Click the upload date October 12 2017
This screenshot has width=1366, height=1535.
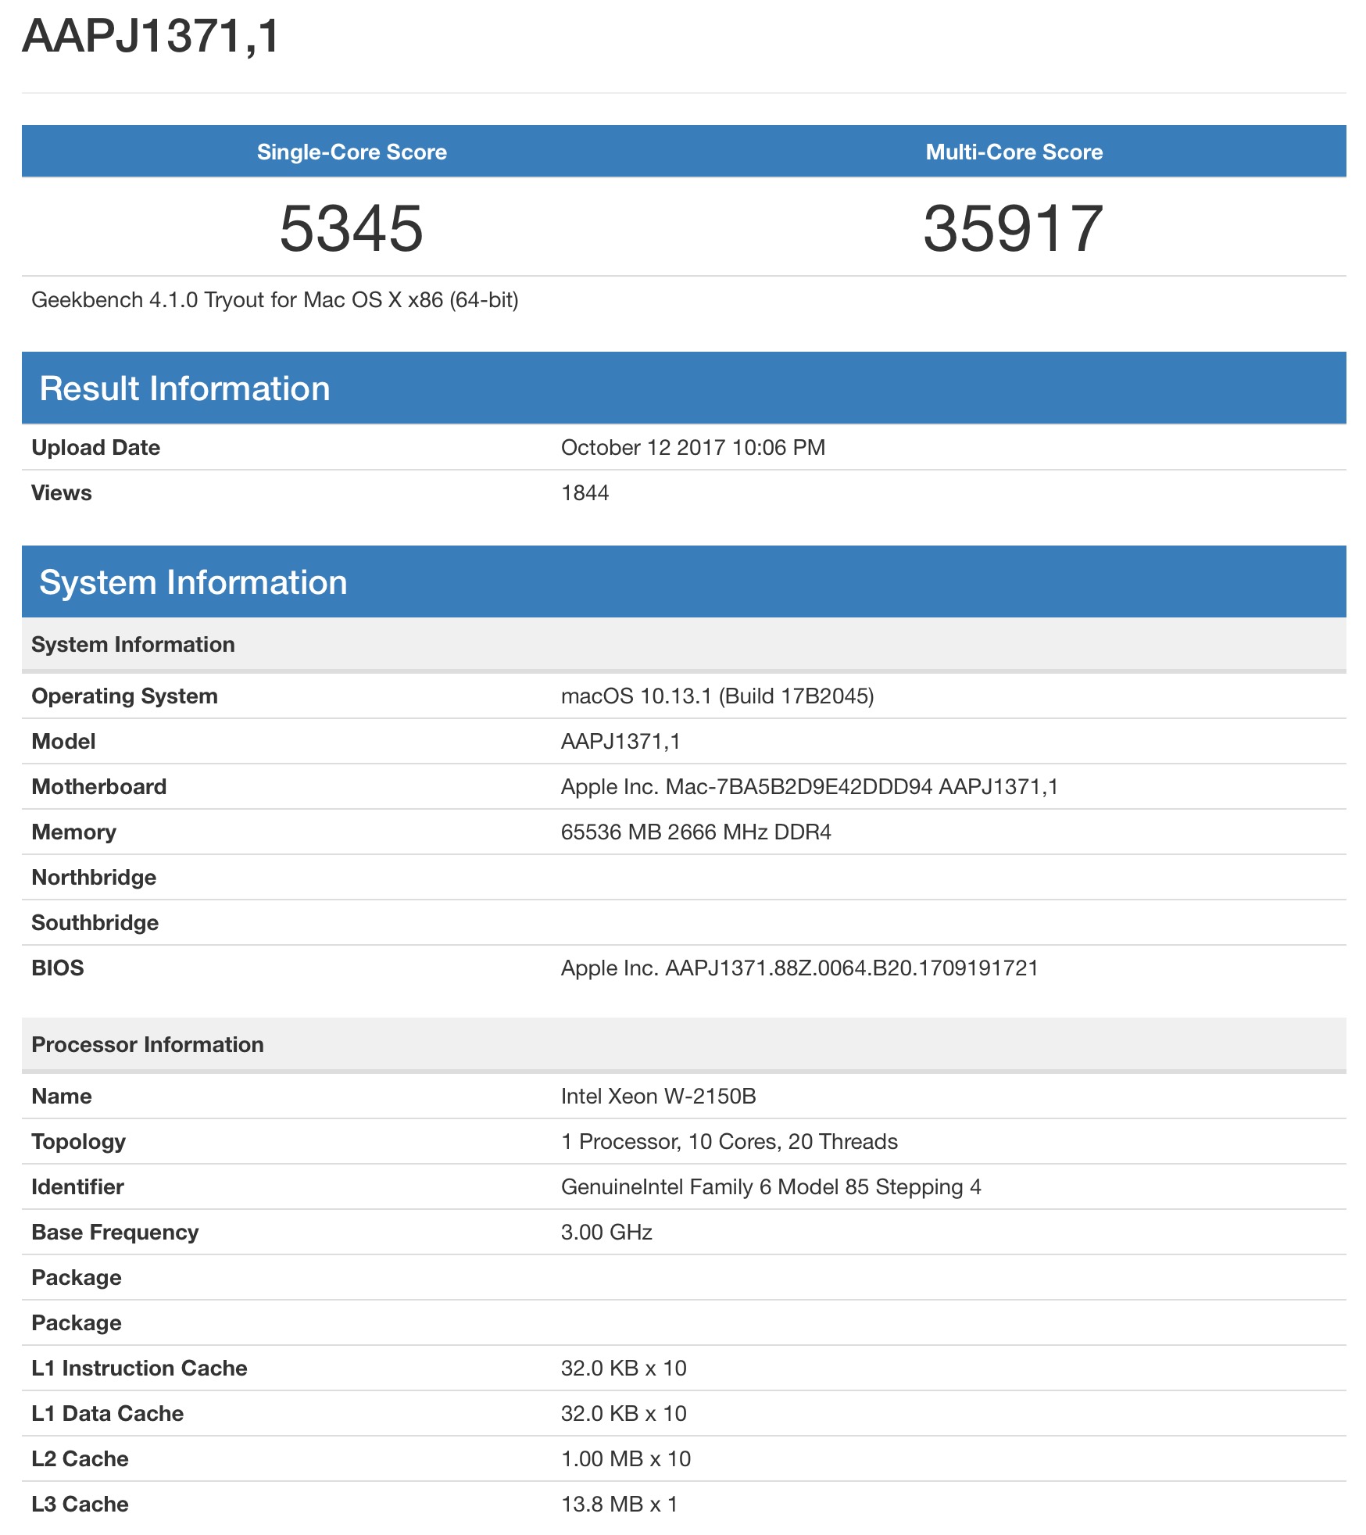point(692,447)
